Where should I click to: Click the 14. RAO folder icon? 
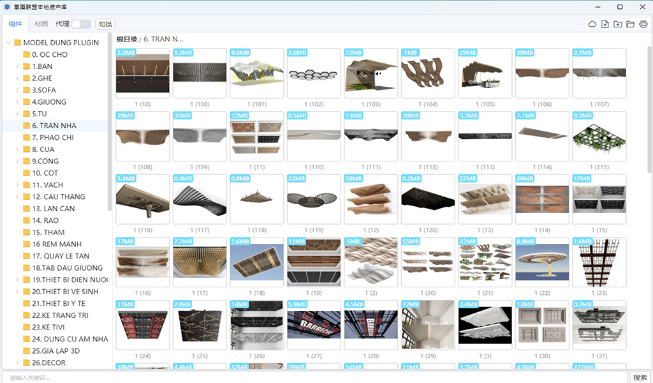(26, 220)
